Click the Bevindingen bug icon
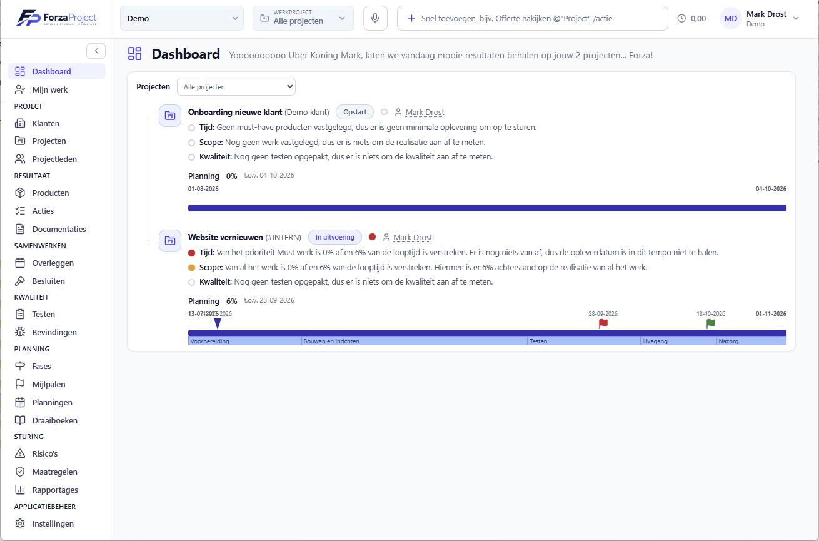The width and height of the screenshot is (819, 541). click(x=20, y=332)
